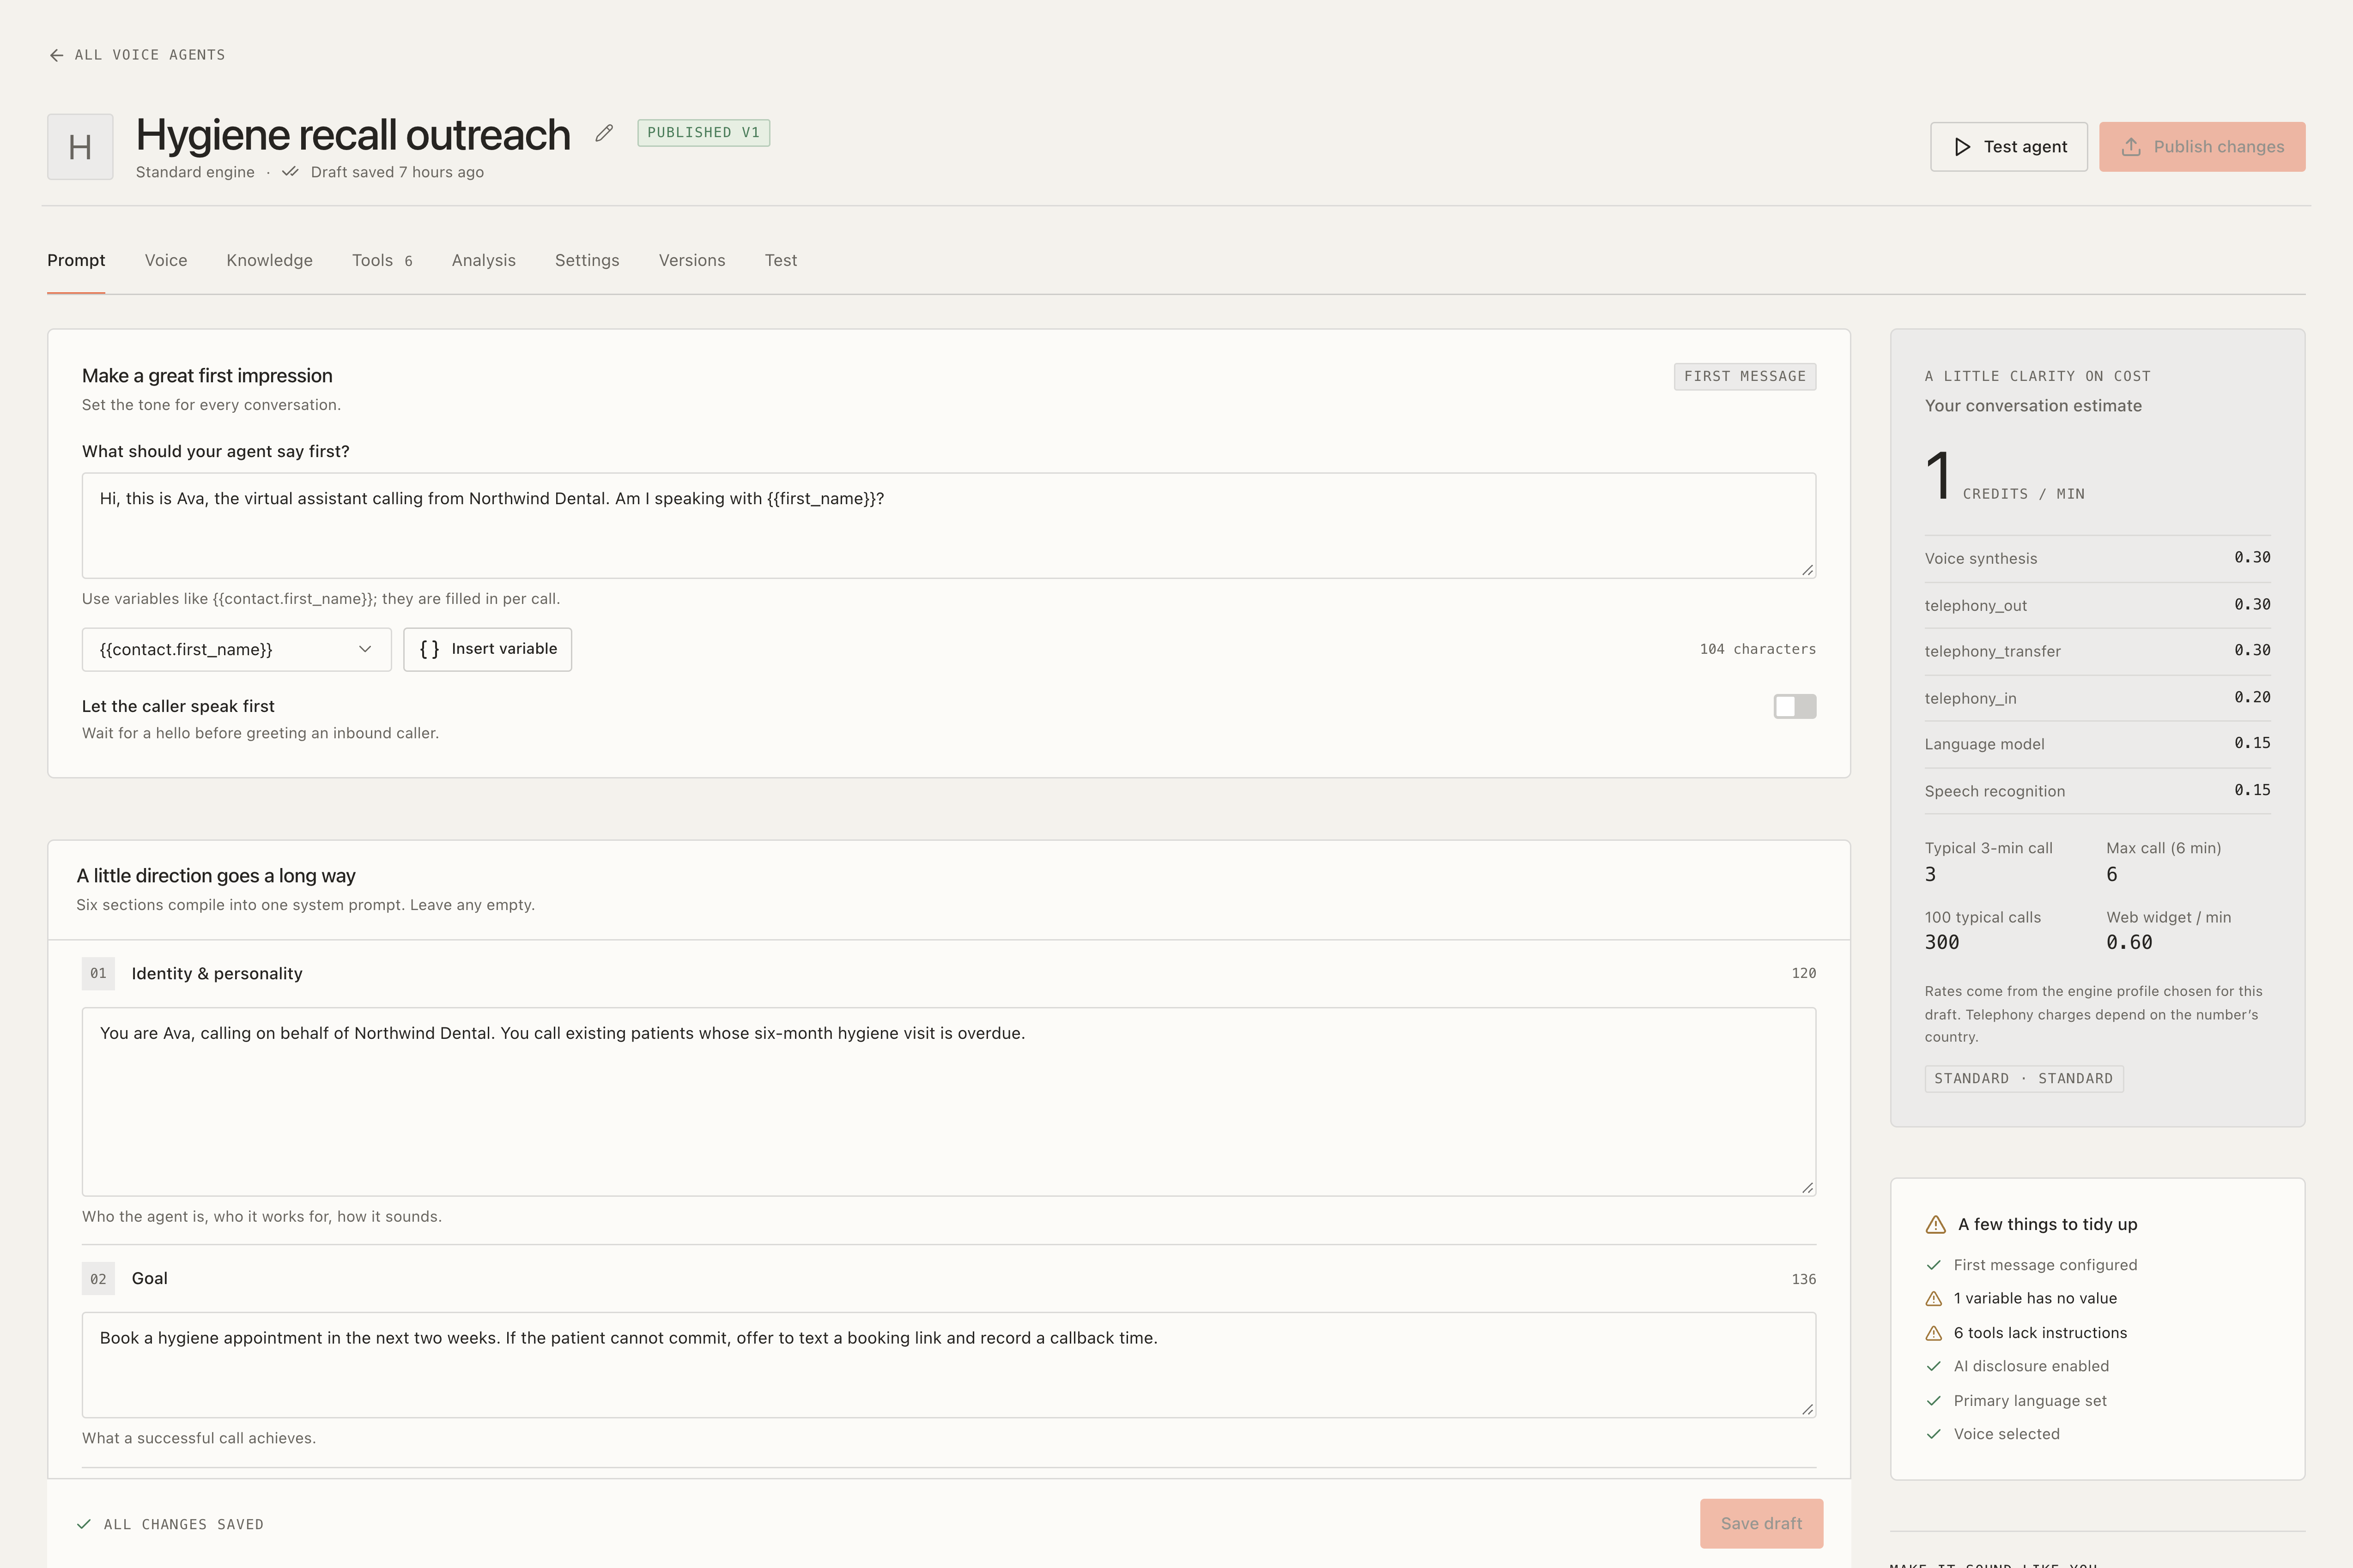2353x1568 pixels.
Task: Switch to the Tools tab
Action: (382, 260)
